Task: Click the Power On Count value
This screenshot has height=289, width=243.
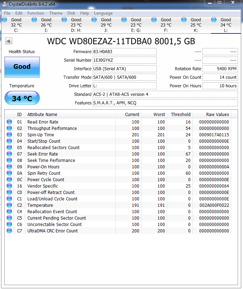Action: click(x=220, y=77)
